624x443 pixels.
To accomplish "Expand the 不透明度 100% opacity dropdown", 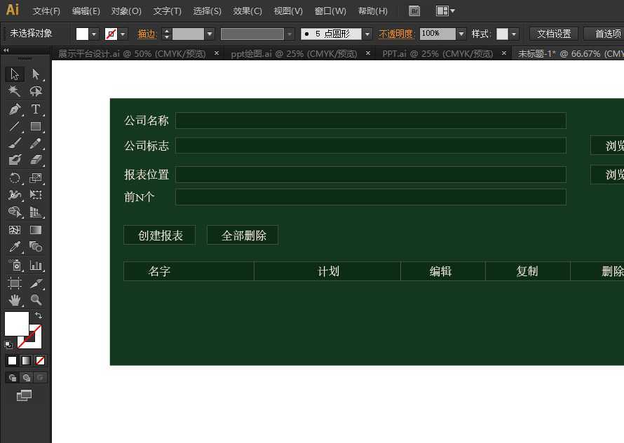I will [x=460, y=33].
